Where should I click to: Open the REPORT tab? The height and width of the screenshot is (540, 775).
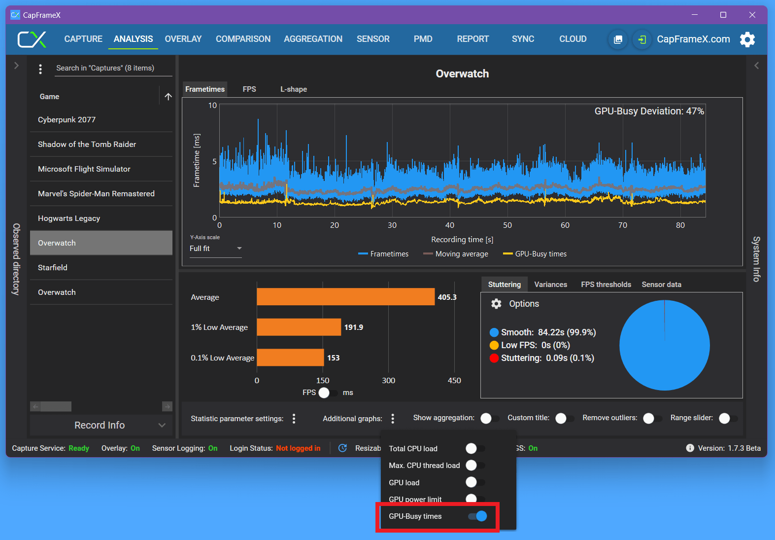[x=472, y=39]
